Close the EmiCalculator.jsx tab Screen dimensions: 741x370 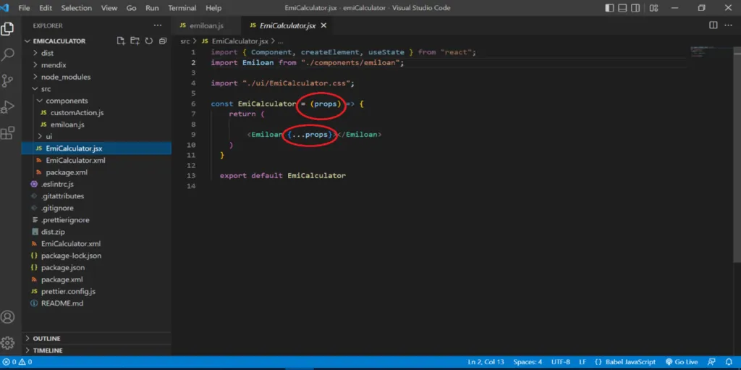pyautogui.click(x=323, y=25)
